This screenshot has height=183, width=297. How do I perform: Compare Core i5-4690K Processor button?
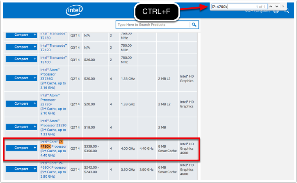pyautogui.click(x=21, y=169)
